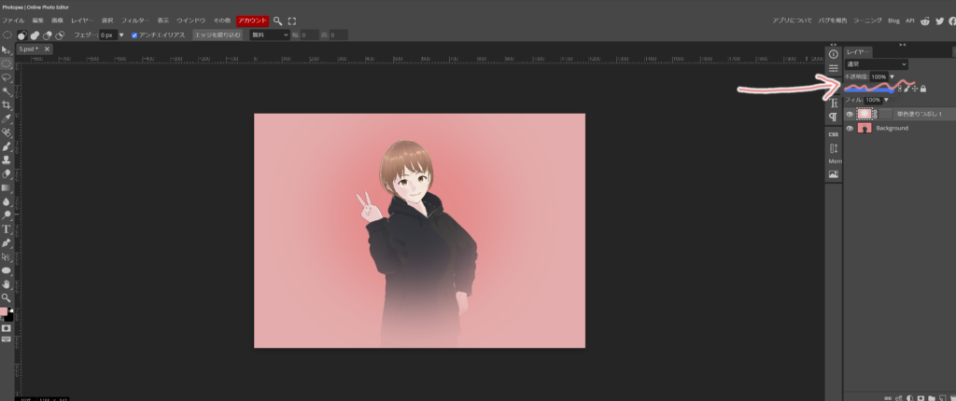Expand the 不透明度 opacity dropdown arrow

893,76
